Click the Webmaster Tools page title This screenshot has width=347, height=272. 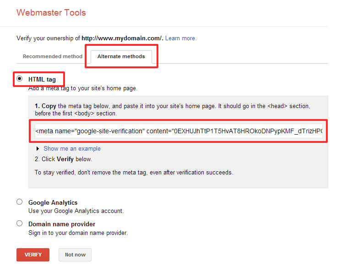click(x=51, y=12)
